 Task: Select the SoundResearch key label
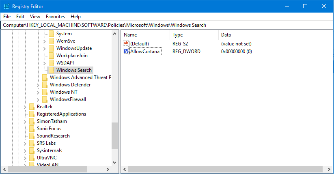tap(53, 136)
